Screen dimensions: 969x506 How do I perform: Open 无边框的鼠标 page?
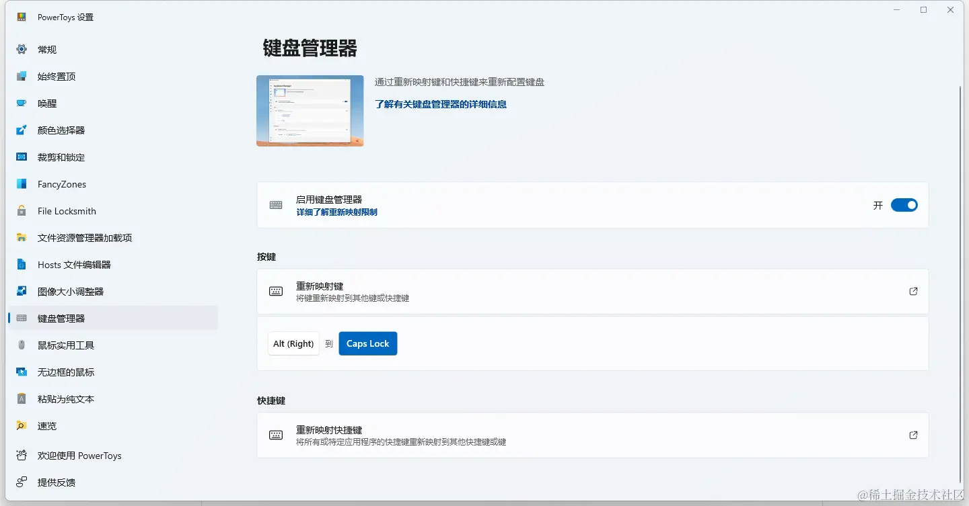[112, 372]
